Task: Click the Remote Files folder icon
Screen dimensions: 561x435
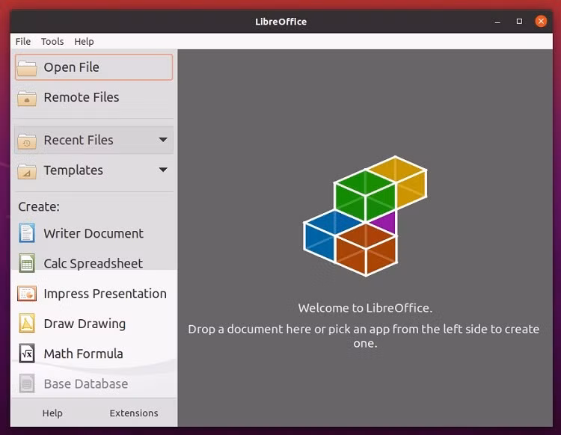Action: pyautogui.click(x=27, y=98)
